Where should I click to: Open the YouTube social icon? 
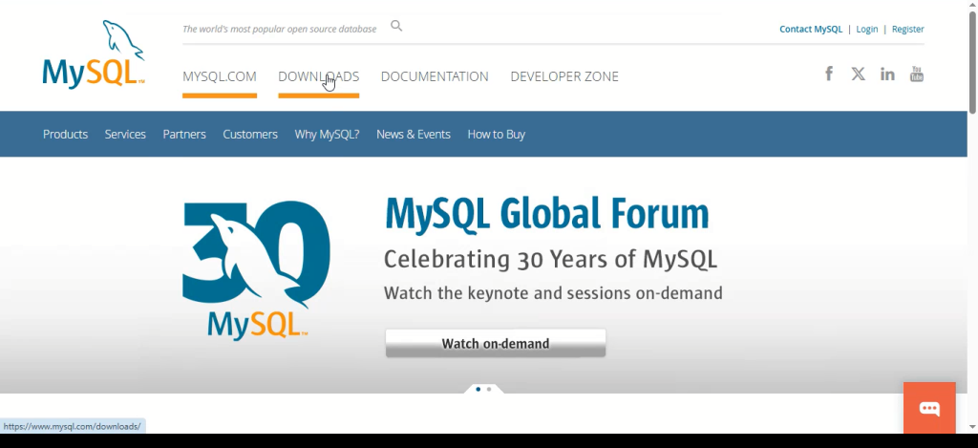click(x=916, y=74)
